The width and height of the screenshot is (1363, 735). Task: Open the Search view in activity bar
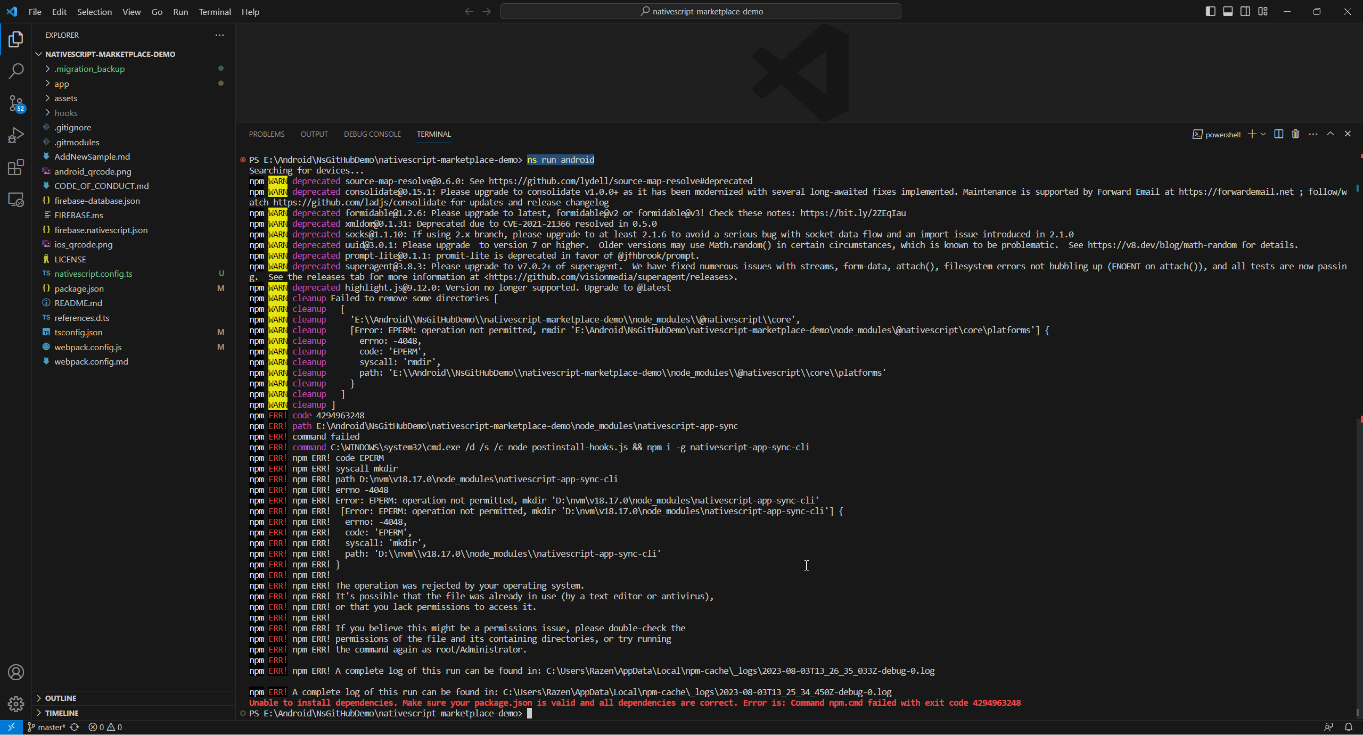(16, 71)
